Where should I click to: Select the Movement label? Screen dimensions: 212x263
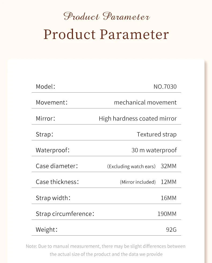pos(52,102)
